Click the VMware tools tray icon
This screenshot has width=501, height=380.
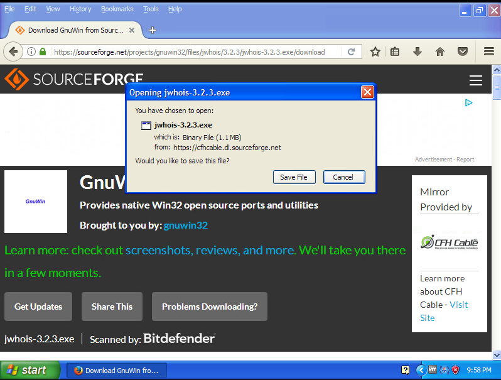[433, 370]
